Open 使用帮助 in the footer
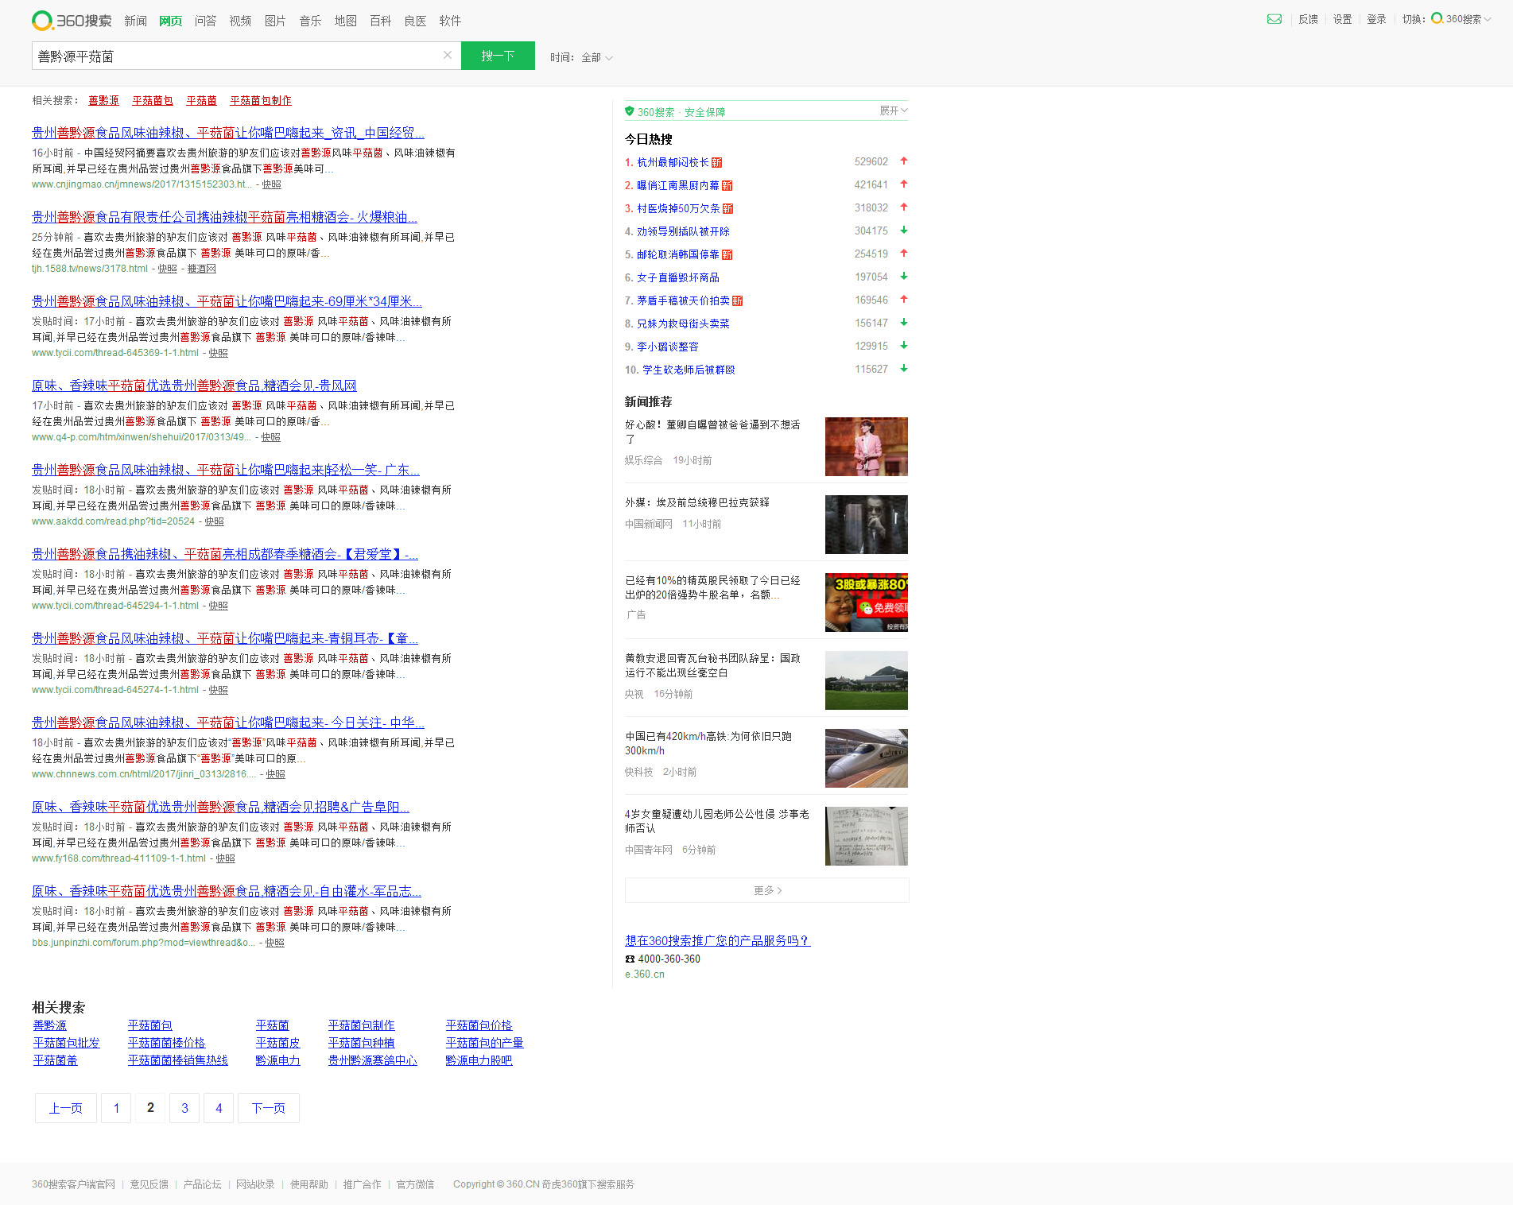This screenshot has width=1513, height=1205. point(309,1184)
